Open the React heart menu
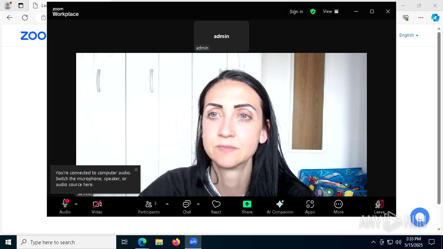443x249 pixels. (x=216, y=206)
